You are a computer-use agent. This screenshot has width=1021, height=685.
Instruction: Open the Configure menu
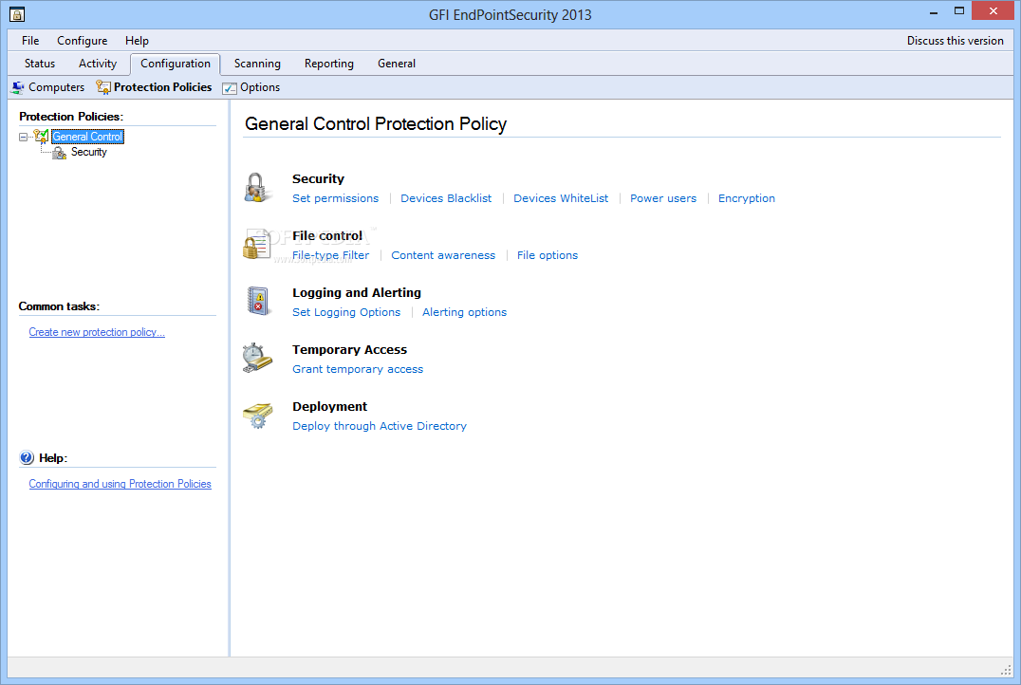(82, 41)
